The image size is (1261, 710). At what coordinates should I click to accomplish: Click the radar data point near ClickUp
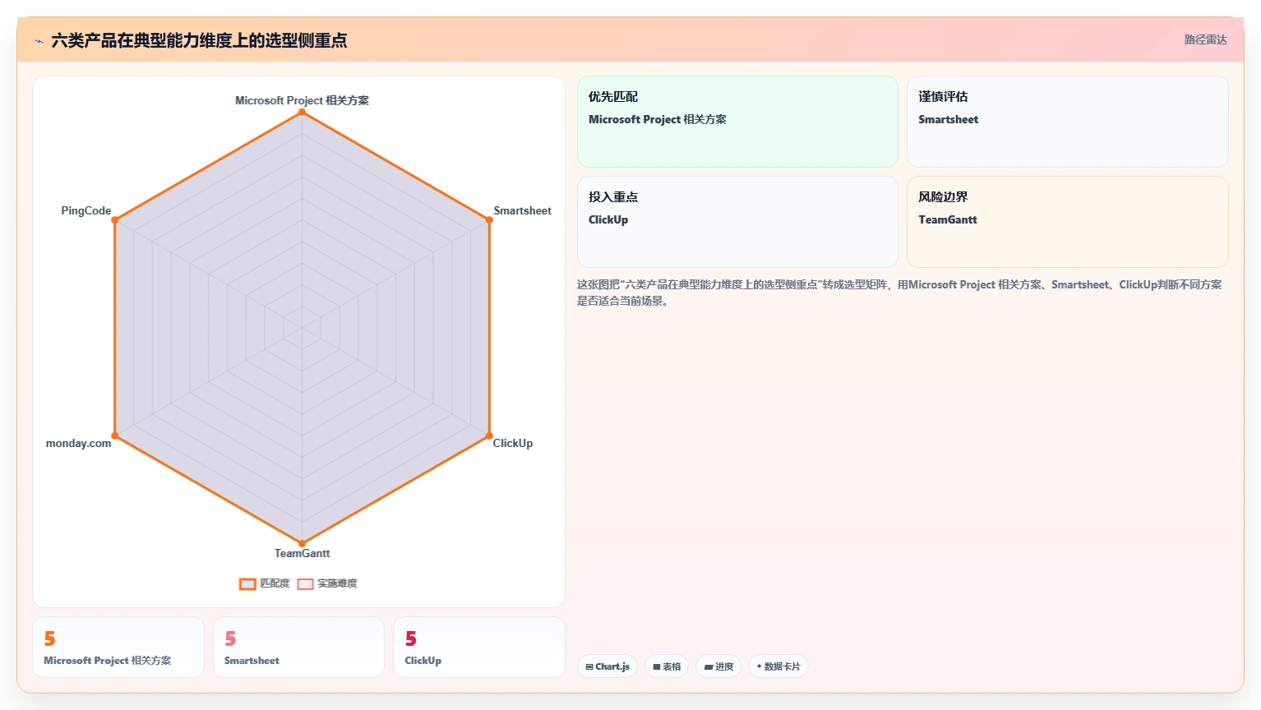pyautogui.click(x=489, y=436)
